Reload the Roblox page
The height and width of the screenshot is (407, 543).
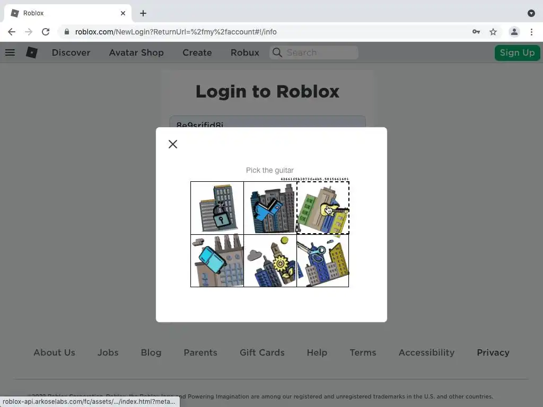[46, 32]
